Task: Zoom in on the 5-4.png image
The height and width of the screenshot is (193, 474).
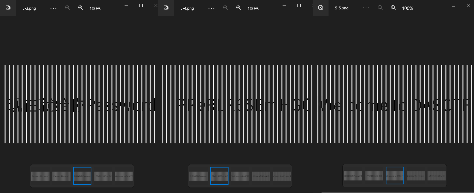Action: pyautogui.click(x=239, y=8)
